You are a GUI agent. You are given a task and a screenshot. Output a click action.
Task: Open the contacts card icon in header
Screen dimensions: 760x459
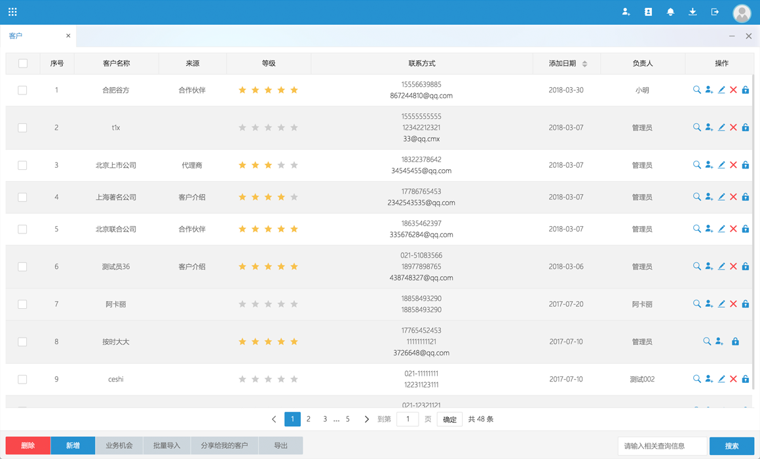[x=648, y=12]
